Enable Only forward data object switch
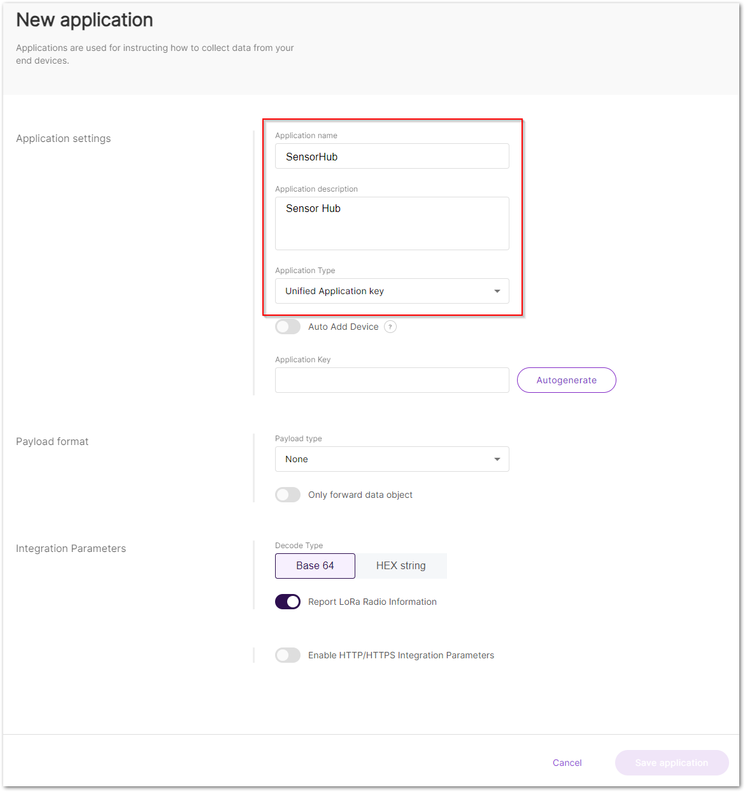745x792 pixels. tap(288, 495)
